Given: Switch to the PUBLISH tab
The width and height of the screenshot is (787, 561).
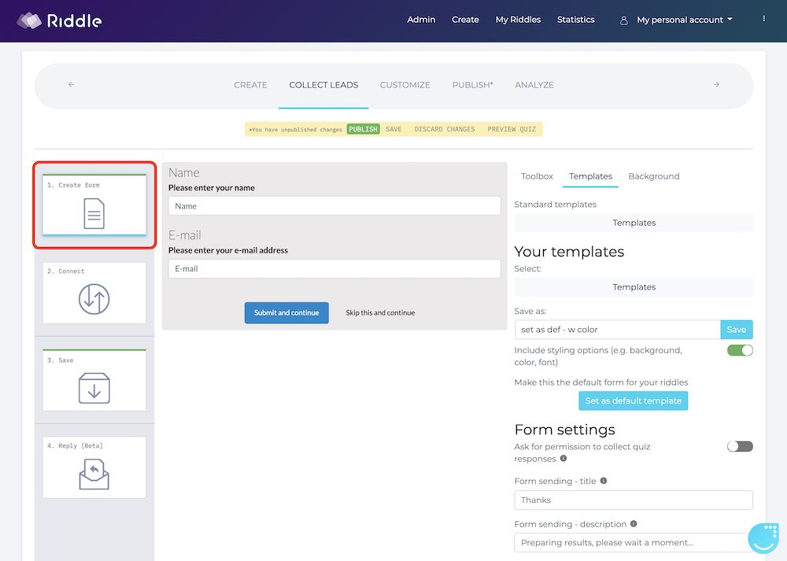Looking at the screenshot, I should 473,85.
